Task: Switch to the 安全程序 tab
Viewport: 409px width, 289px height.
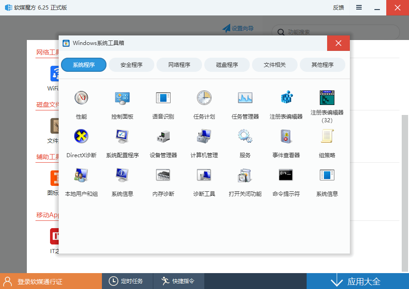Action: point(131,65)
